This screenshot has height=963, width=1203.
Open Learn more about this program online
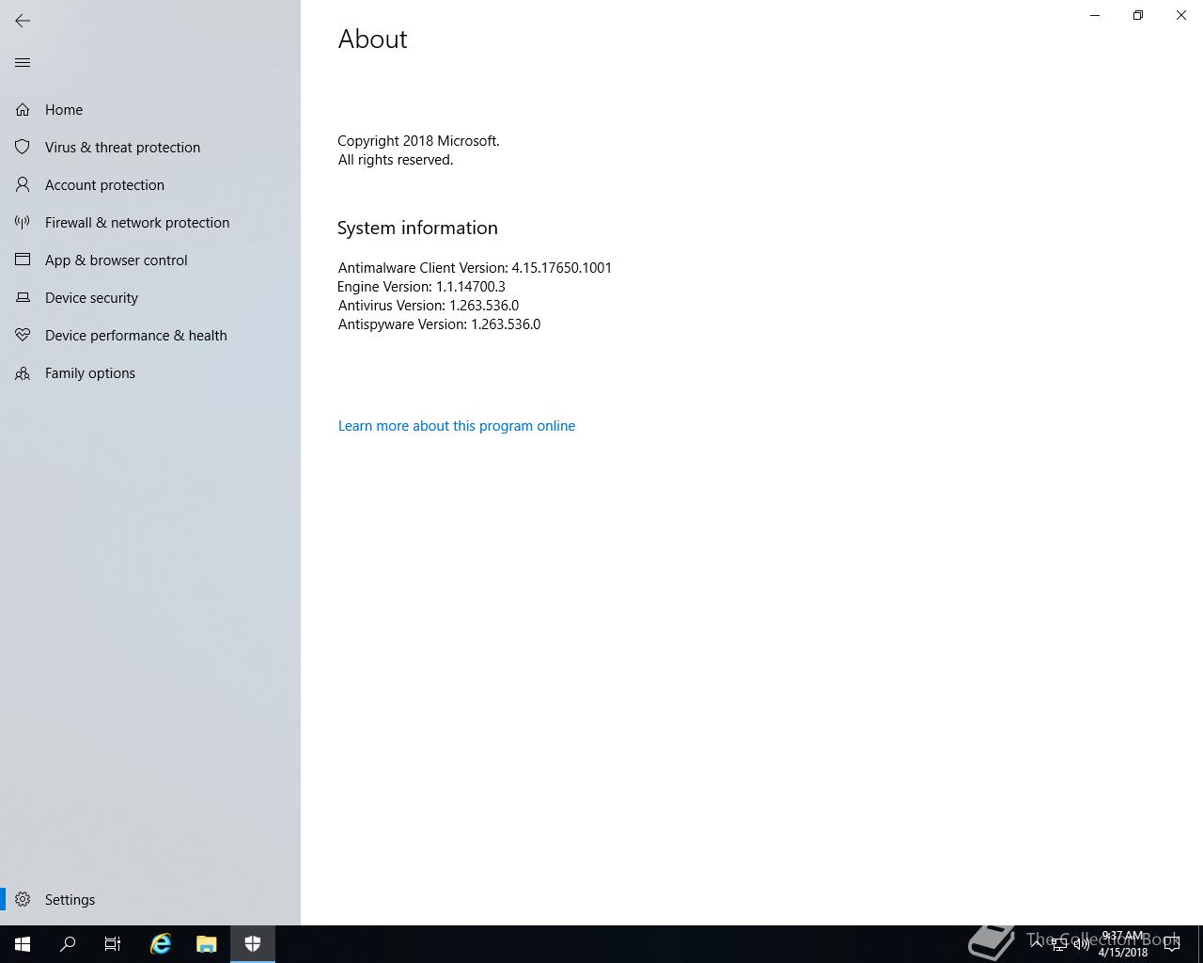[457, 426]
